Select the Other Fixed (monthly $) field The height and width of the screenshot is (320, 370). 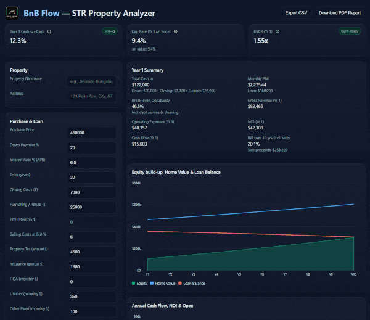91,311
